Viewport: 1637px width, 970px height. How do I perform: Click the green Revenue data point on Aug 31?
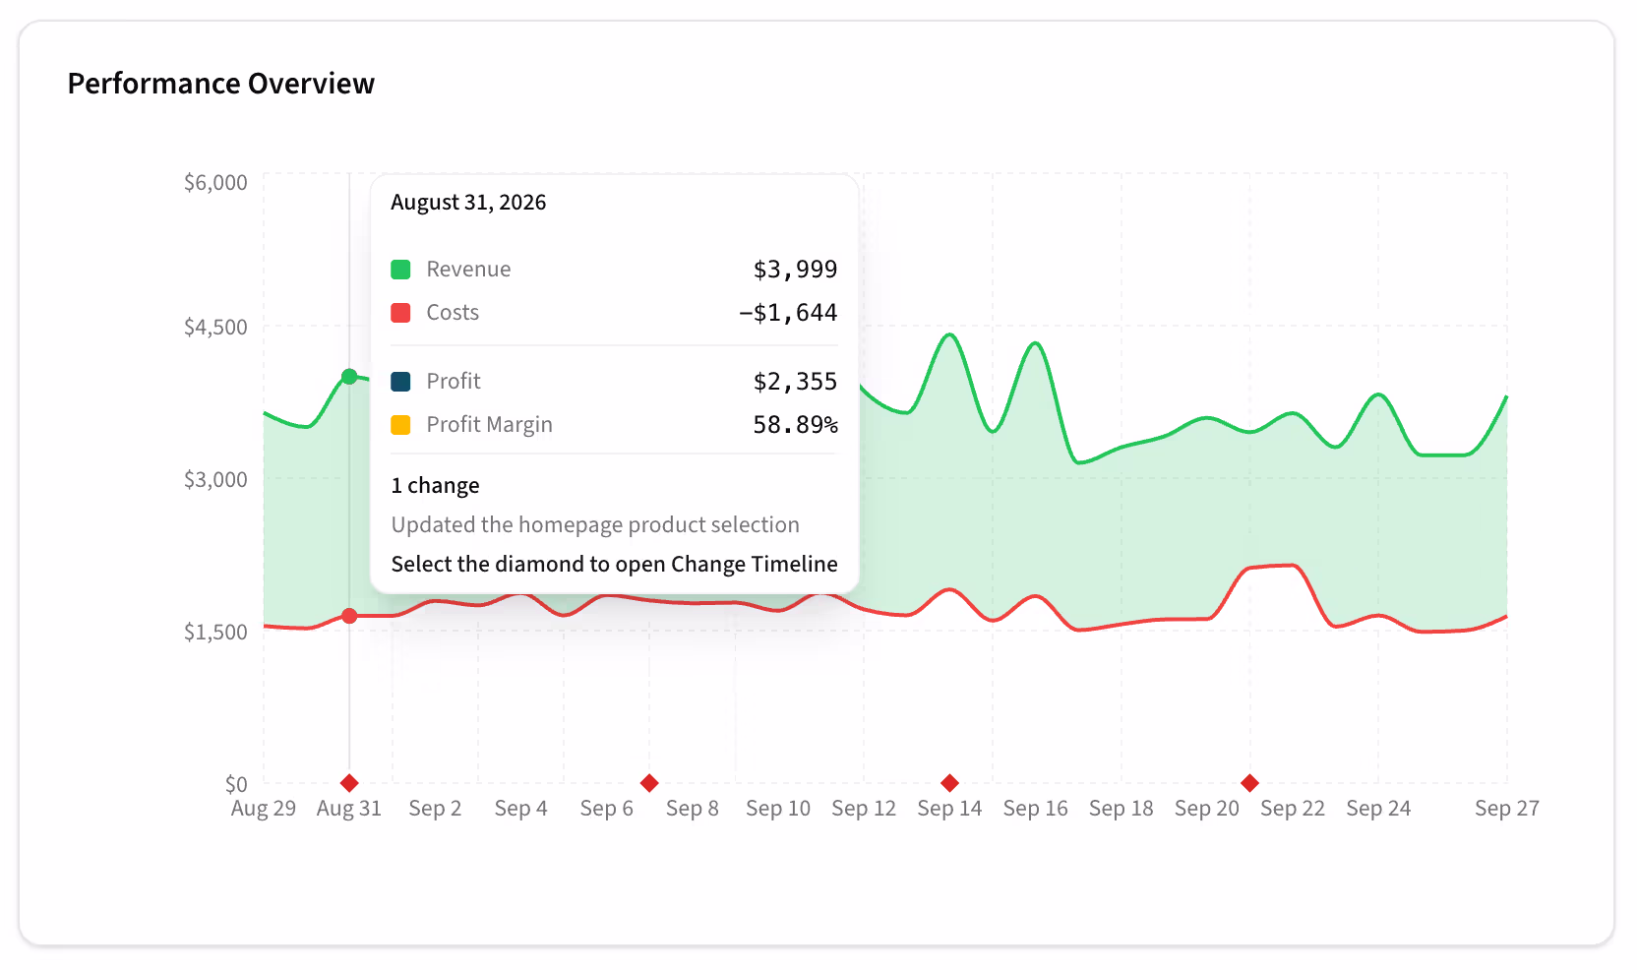(x=349, y=376)
